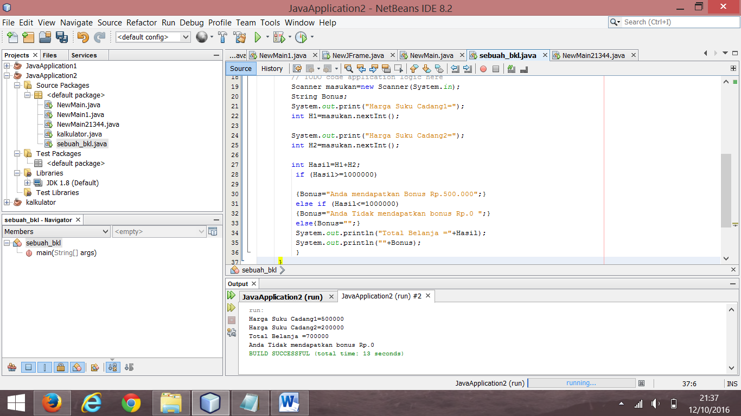Toggle Show Inherited Members in Navigator
Screen dimensions: 741x416
[x=12, y=367]
